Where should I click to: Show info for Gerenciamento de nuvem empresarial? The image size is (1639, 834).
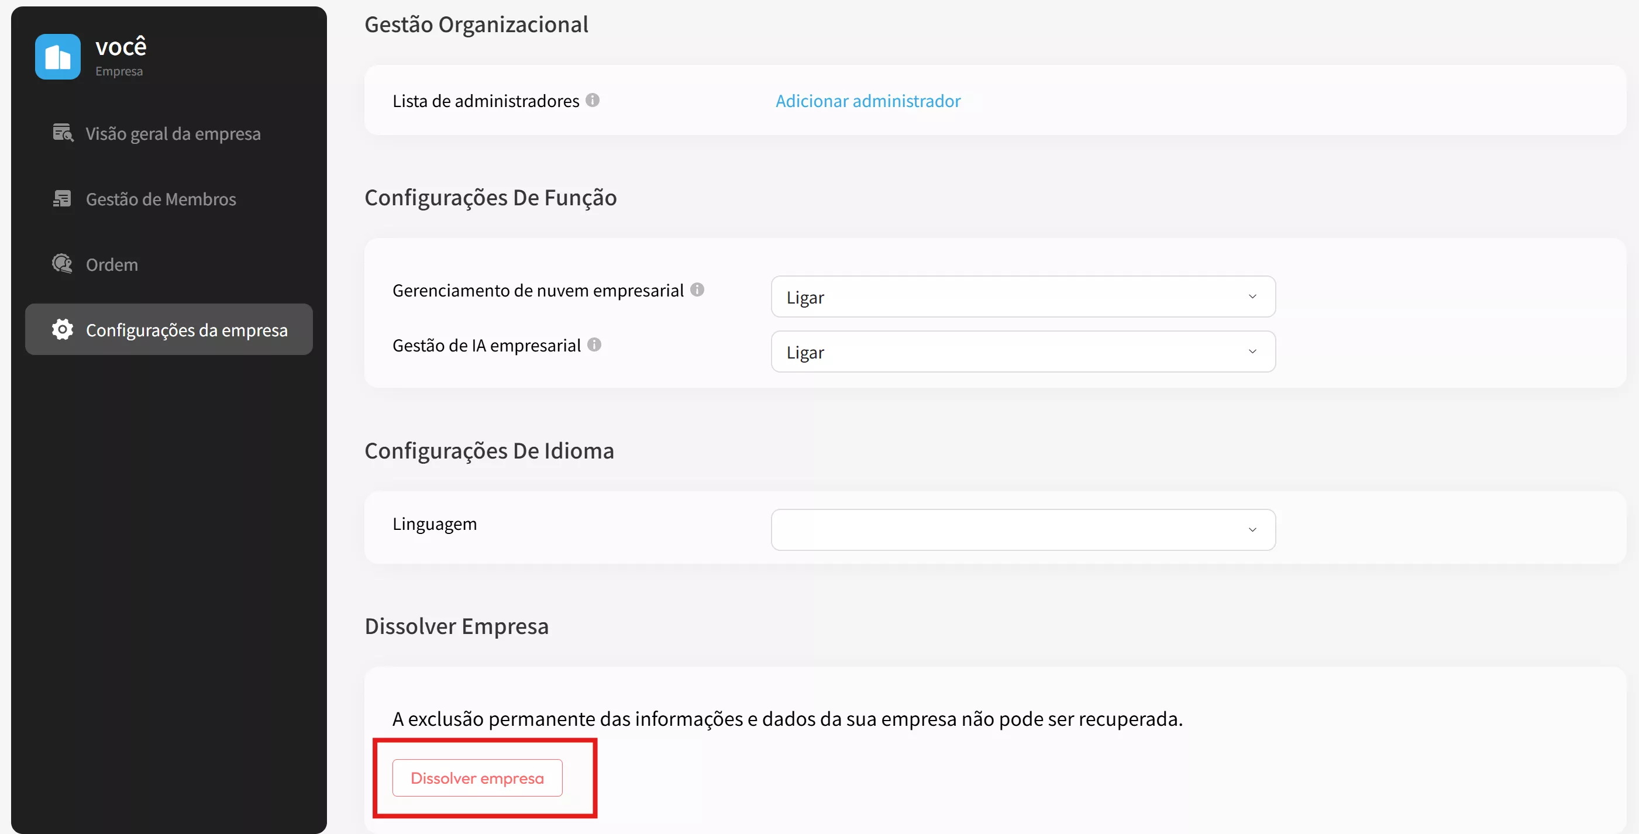tap(697, 290)
